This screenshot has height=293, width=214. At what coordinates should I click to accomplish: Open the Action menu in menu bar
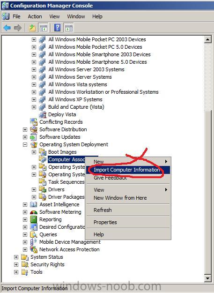point(35,16)
